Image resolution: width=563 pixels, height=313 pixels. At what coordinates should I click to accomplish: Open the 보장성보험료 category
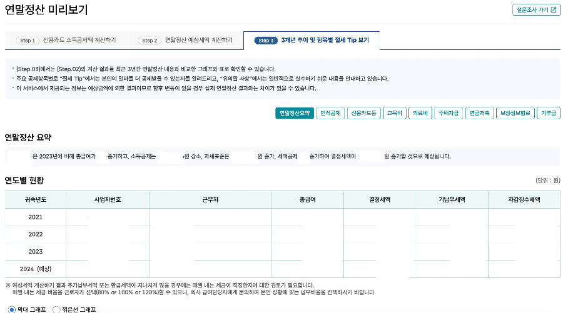tap(515, 113)
